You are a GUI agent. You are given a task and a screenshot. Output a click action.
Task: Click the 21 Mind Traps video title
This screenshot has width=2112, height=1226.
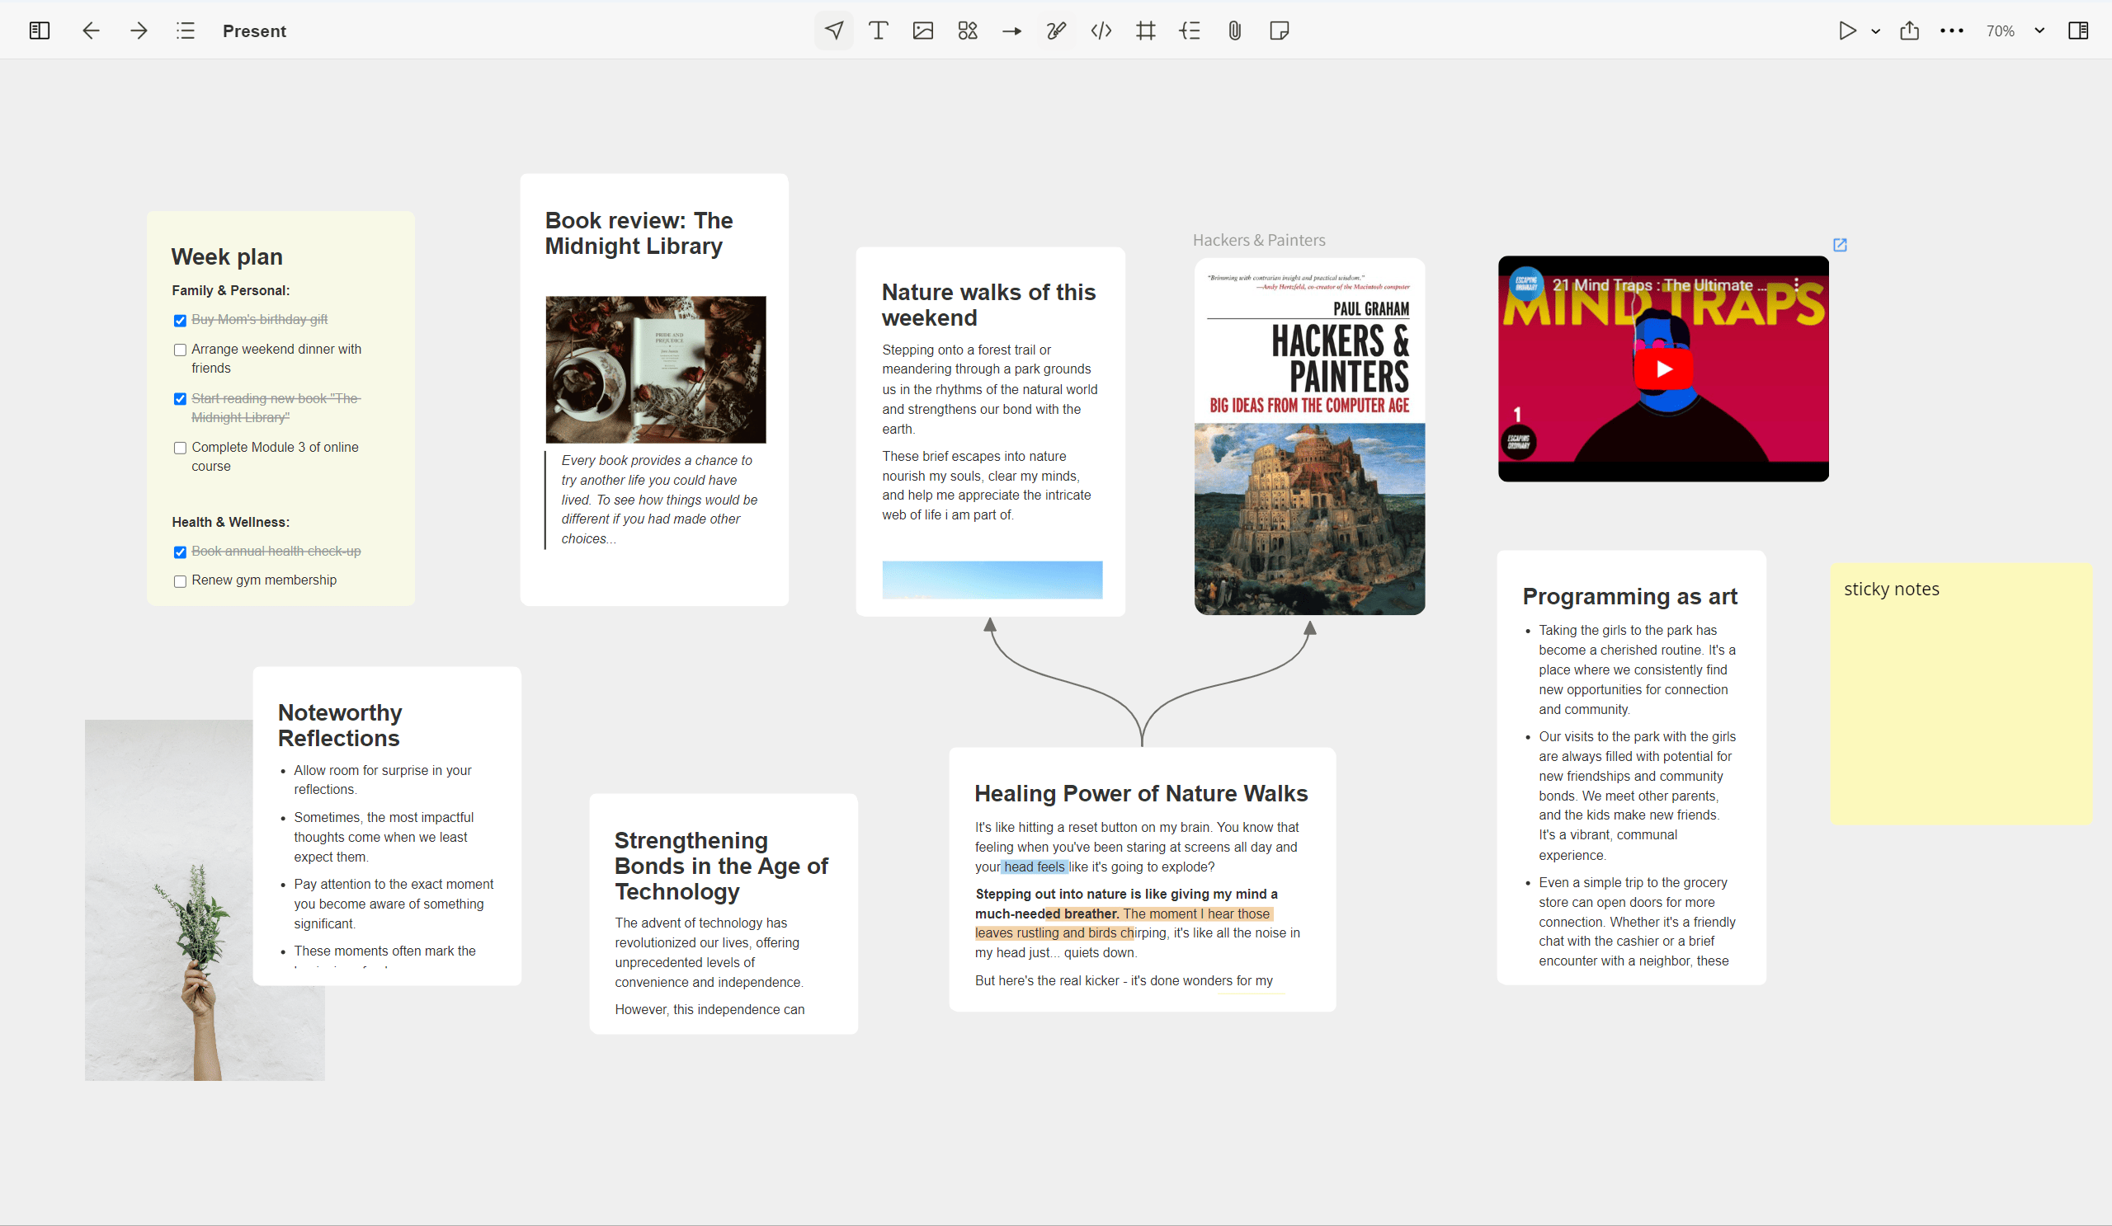coord(1658,284)
